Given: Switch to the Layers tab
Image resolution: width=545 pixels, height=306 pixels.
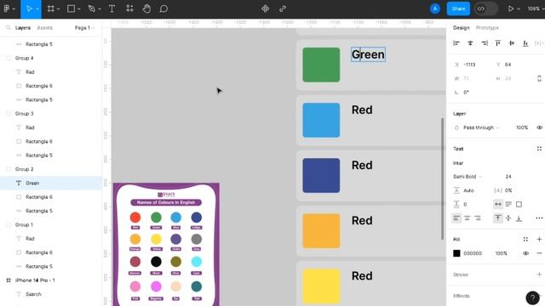Looking at the screenshot, I should (23, 28).
